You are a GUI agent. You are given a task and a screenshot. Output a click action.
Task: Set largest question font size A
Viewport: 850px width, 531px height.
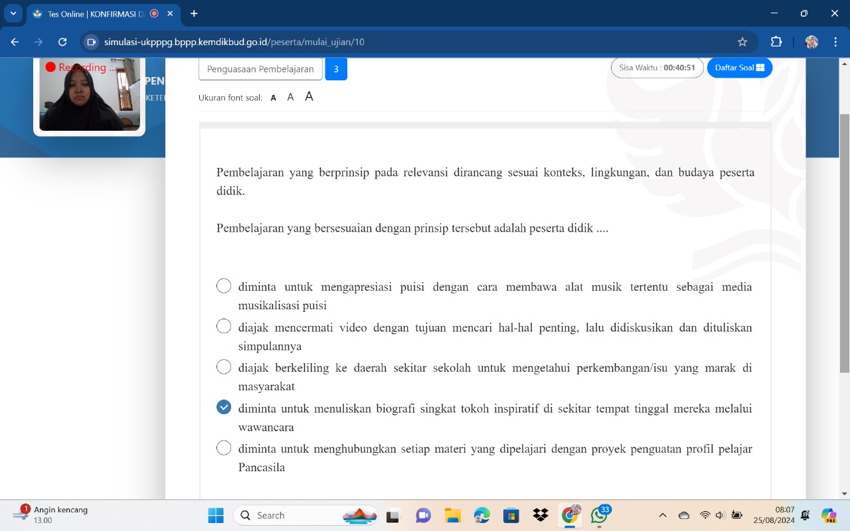pos(309,96)
